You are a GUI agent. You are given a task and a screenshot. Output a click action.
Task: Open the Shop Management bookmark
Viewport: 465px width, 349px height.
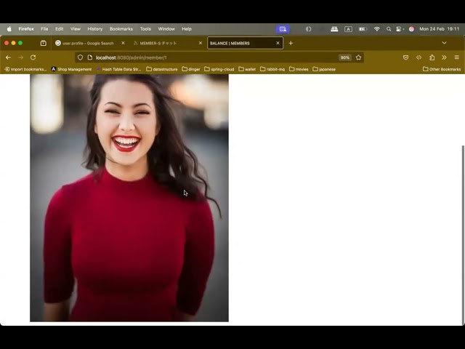(71, 69)
